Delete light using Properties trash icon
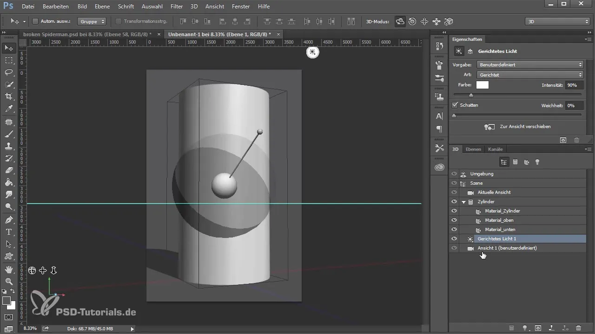 click(x=576, y=140)
